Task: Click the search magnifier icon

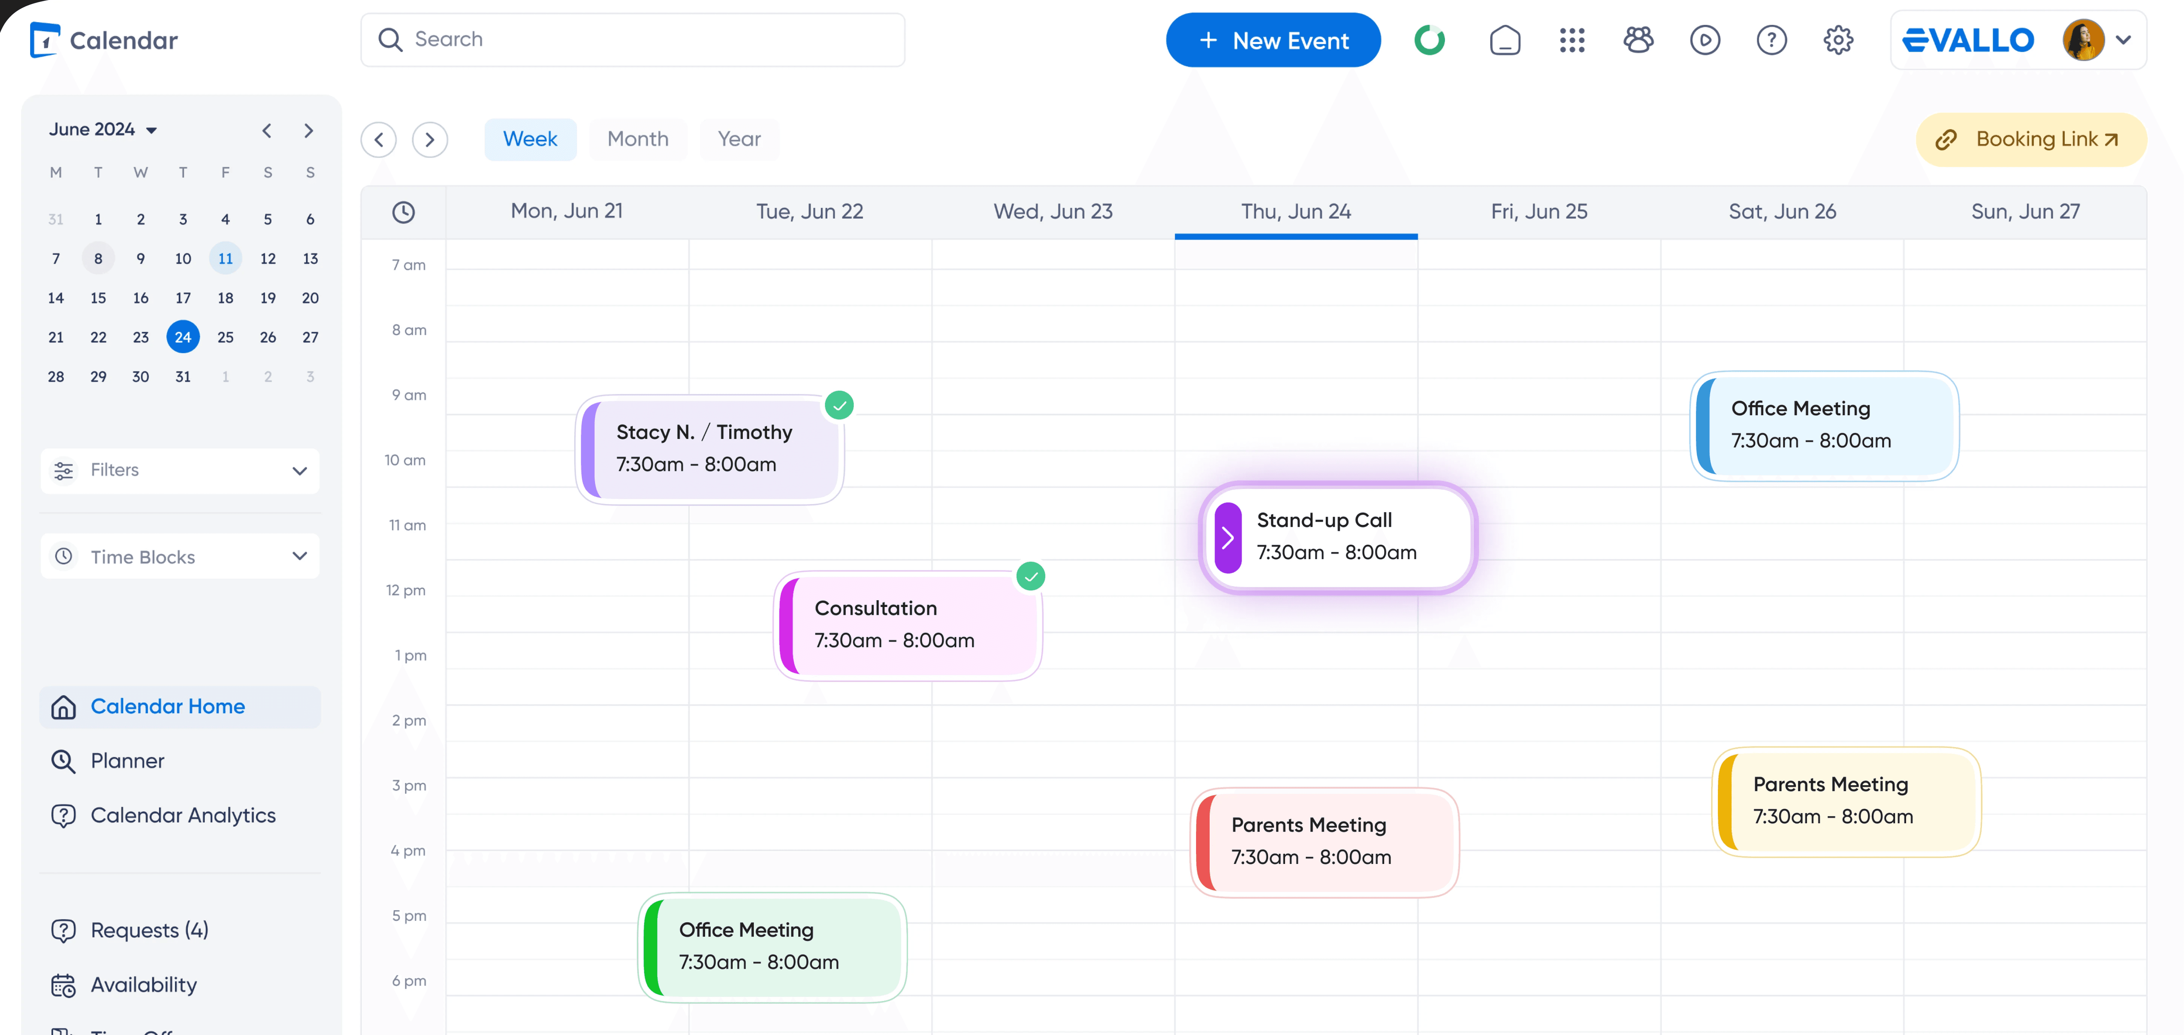Action: click(389, 40)
